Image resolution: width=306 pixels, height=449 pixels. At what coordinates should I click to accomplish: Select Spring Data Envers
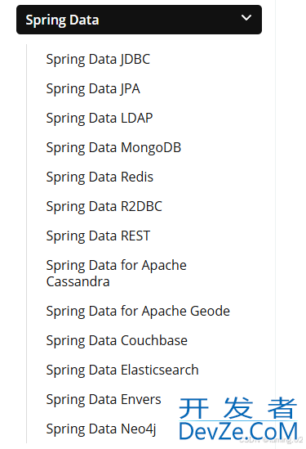104,400
